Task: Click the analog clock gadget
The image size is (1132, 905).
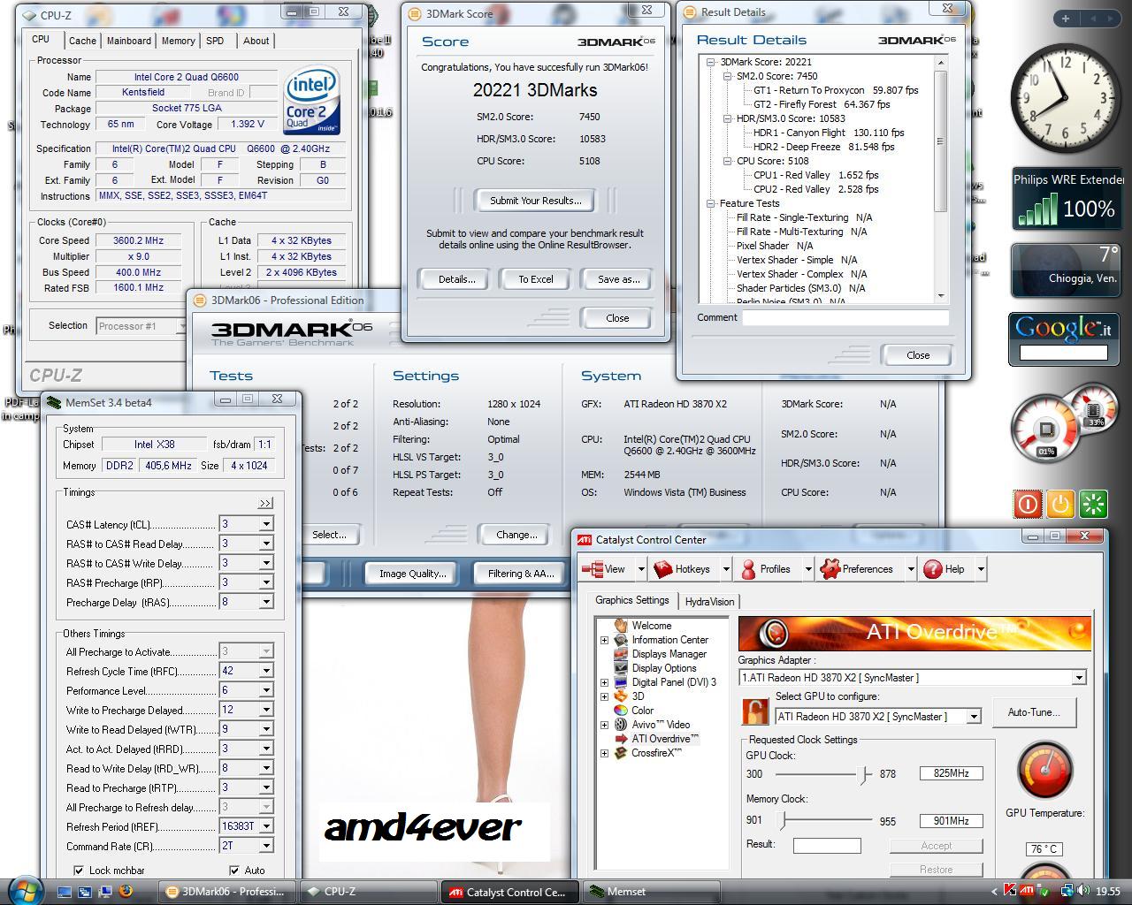Action: click(x=1065, y=99)
